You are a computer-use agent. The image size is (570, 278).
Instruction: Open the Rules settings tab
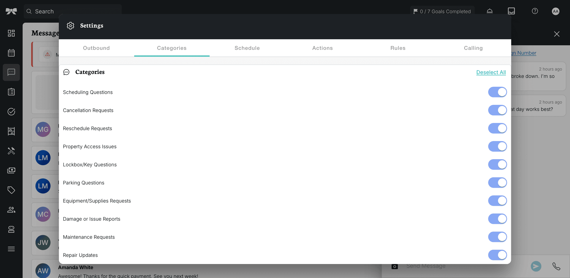click(398, 48)
